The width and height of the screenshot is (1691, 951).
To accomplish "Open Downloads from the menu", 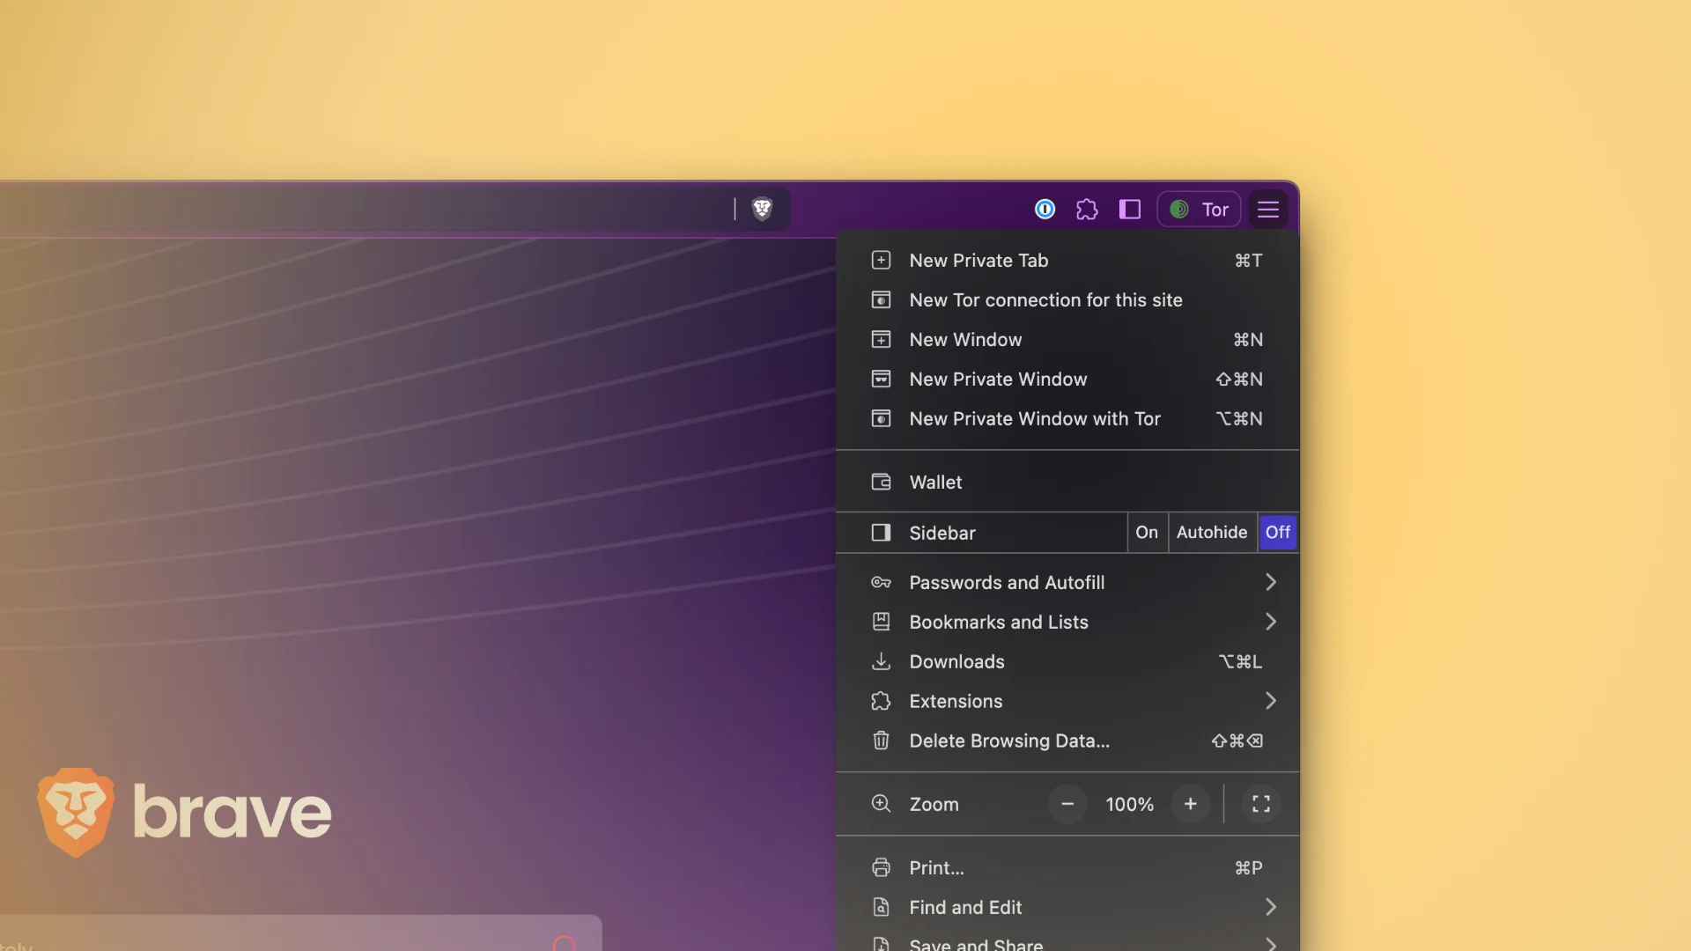I will (1067, 661).
